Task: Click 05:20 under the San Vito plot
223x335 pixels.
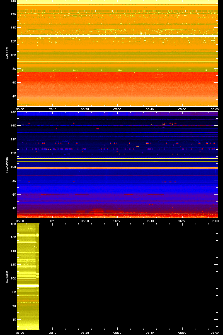Action: pos(85,109)
